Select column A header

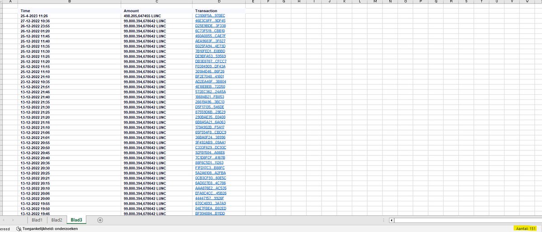click(11, 2)
